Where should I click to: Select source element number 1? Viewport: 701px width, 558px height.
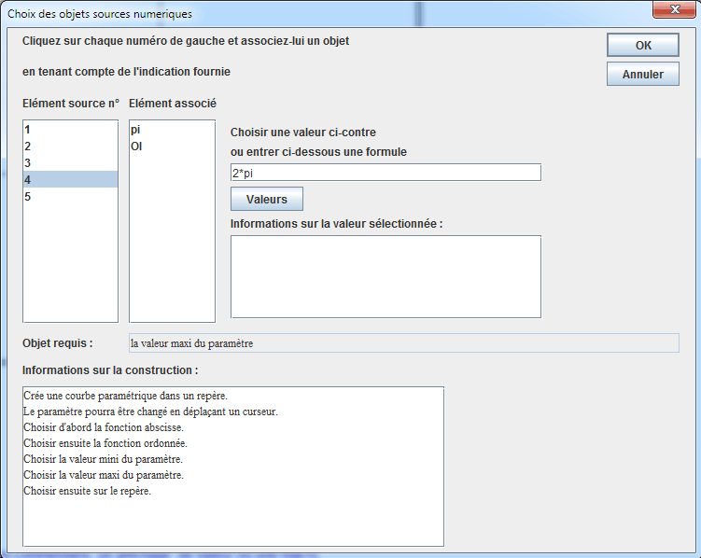[70, 130]
